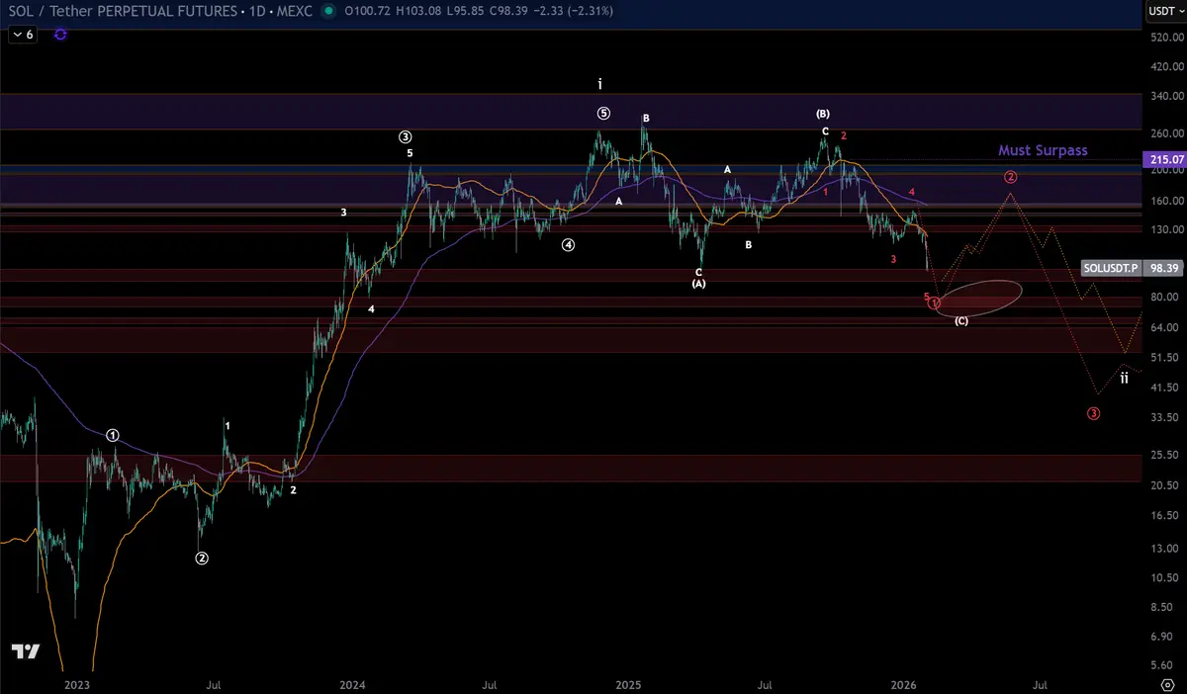Click the 2023 label on time axis
The image size is (1187, 694).
[76, 684]
